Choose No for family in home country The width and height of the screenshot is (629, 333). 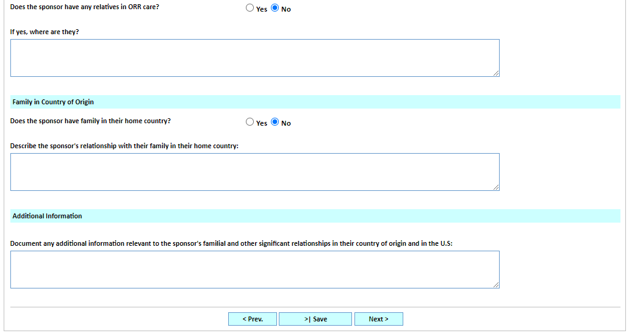[x=275, y=122]
